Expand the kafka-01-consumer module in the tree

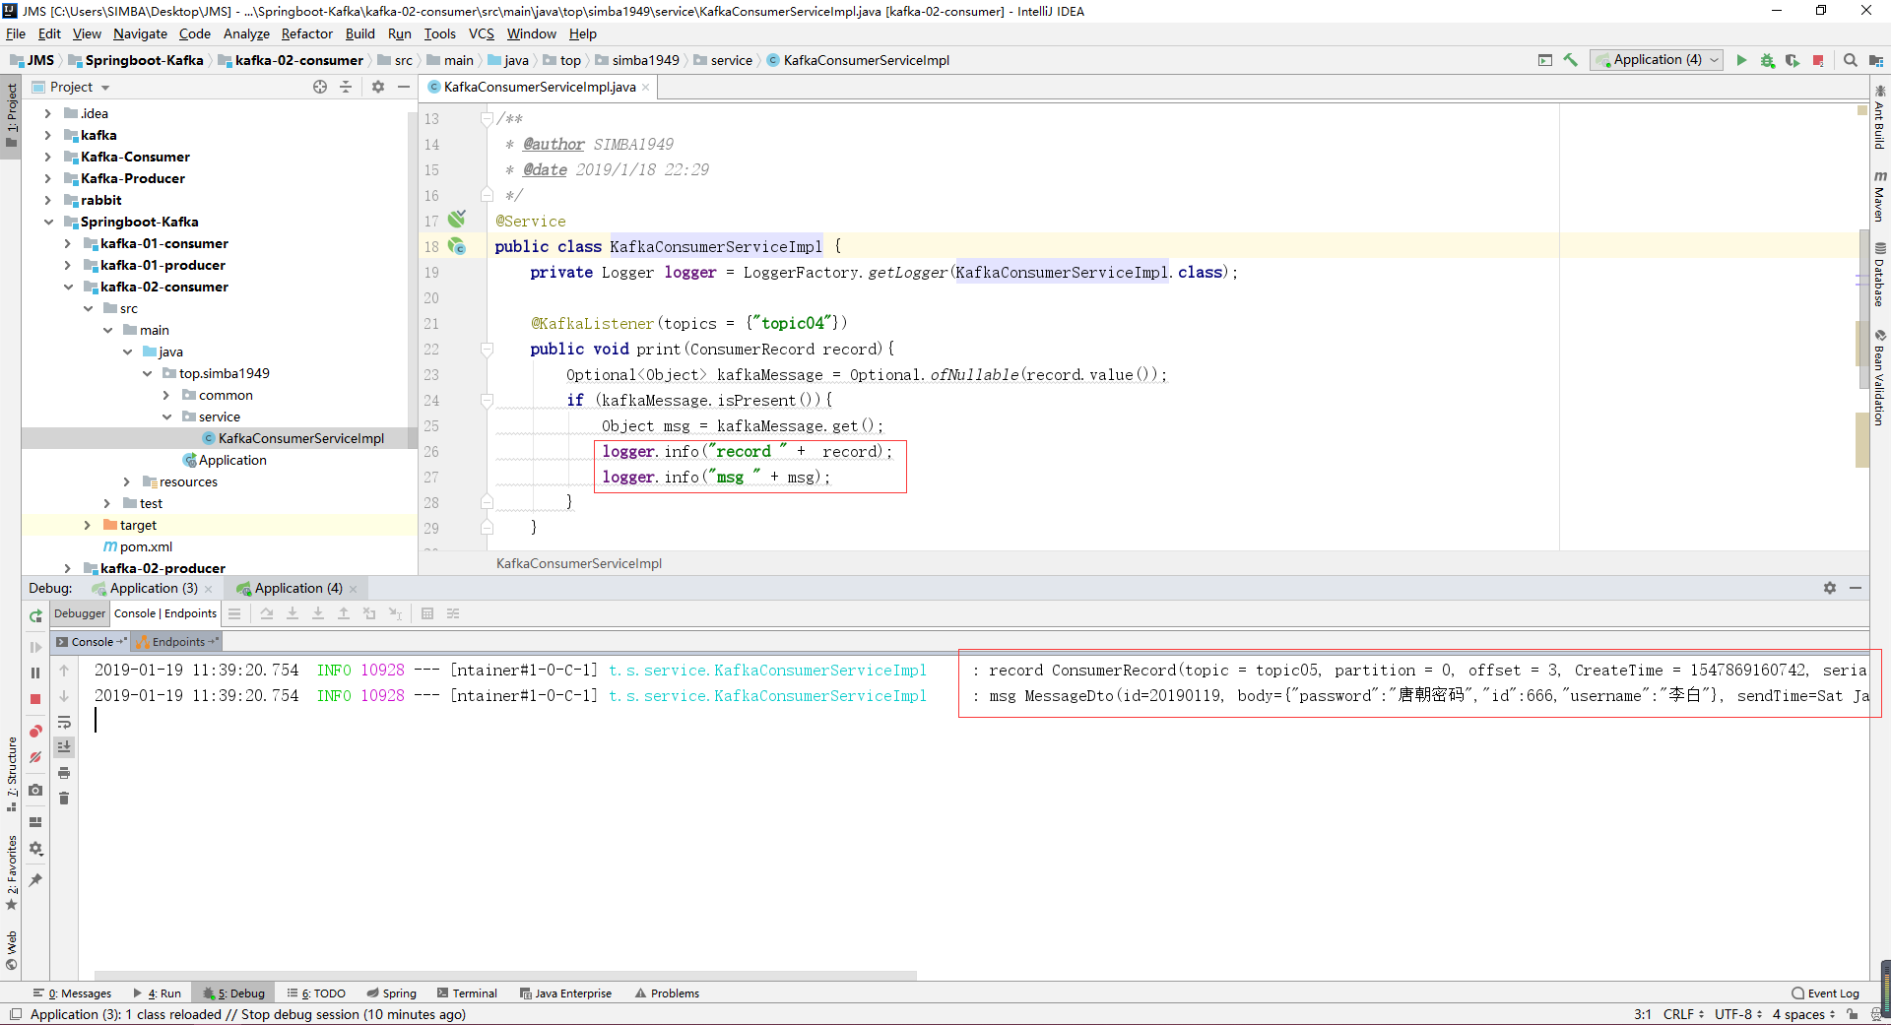[67, 243]
